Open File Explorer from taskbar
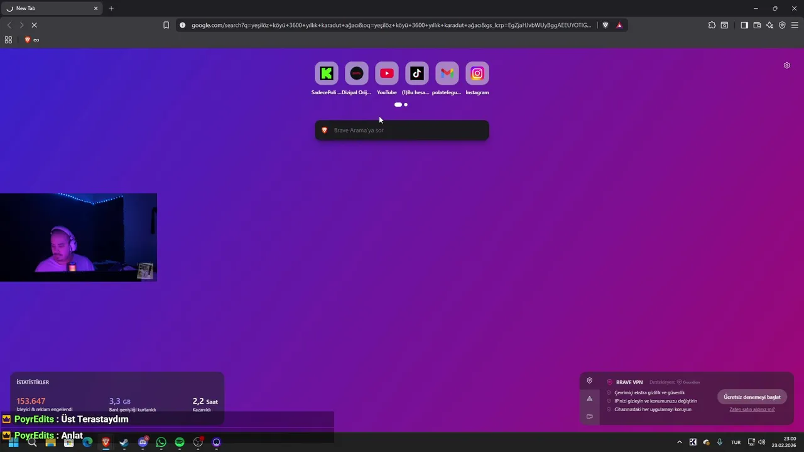 coord(50,442)
